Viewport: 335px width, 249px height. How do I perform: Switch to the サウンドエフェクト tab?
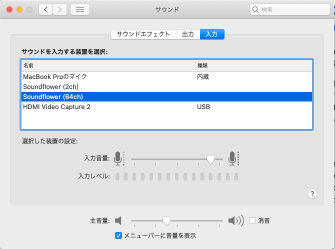pyautogui.click(x=143, y=34)
